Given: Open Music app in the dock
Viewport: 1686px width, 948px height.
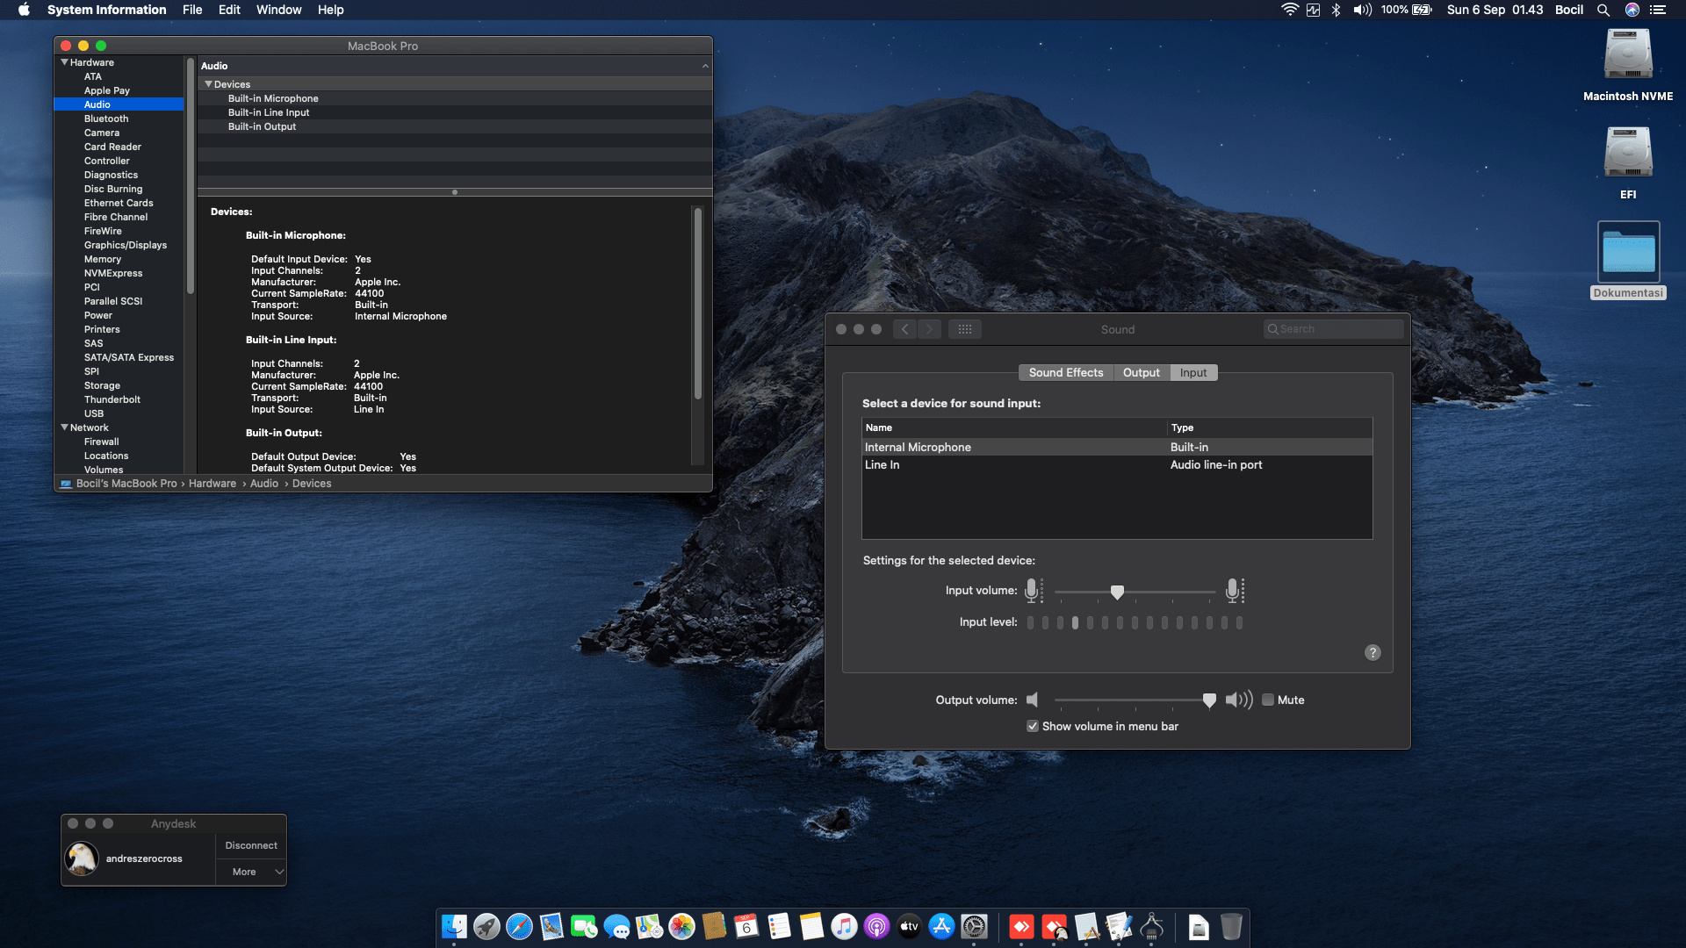Looking at the screenshot, I should point(844,927).
